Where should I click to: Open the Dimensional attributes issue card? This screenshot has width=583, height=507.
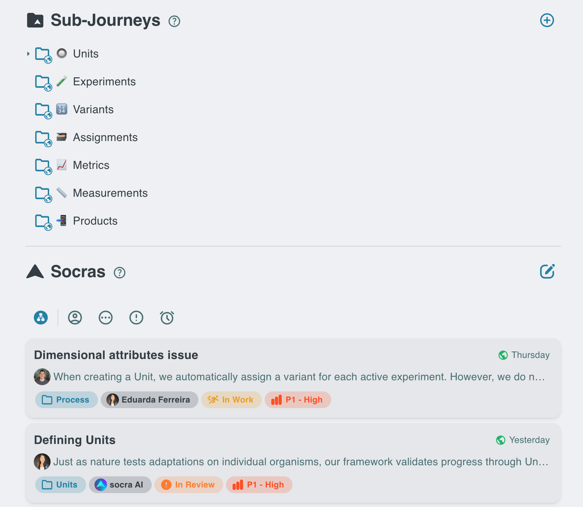click(x=116, y=355)
